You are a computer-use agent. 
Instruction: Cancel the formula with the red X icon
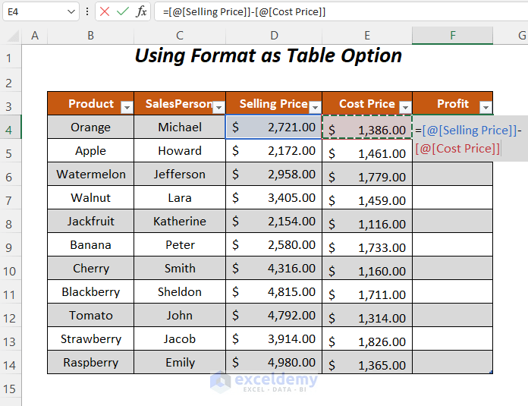(105, 12)
